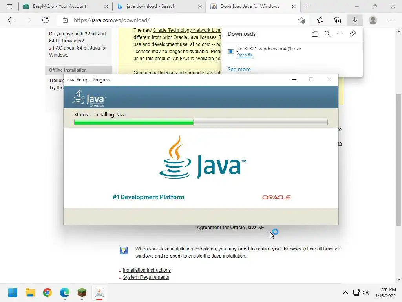Image resolution: width=402 pixels, height=302 pixels.
Task: Open Microsoft Edge from taskbar
Action: pos(65,293)
